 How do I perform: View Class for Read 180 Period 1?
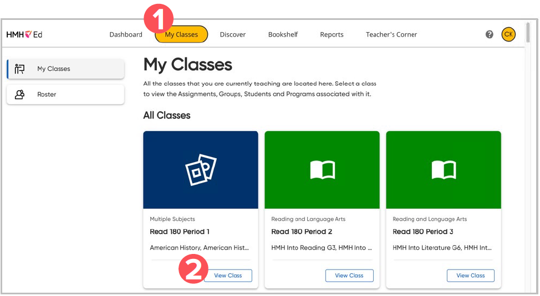pyautogui.click(x=228, y=276)
